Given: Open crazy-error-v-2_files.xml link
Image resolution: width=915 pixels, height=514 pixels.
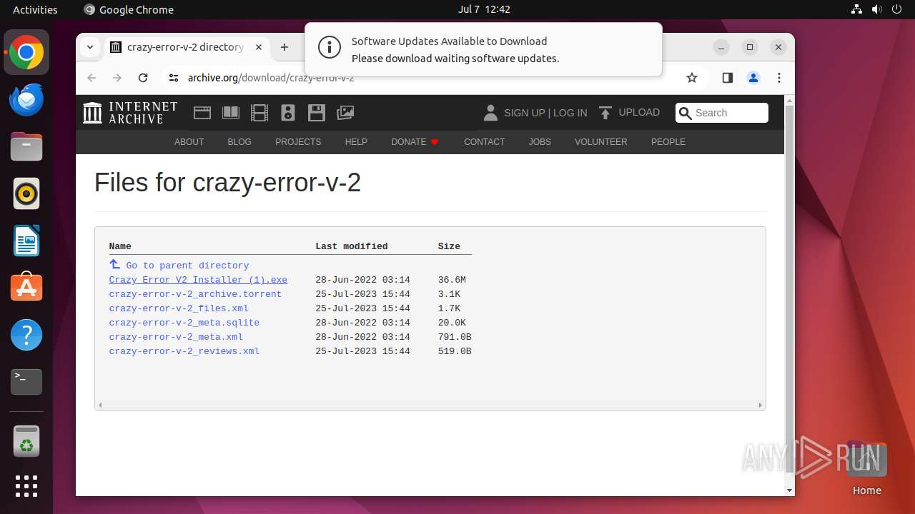Looking at the screenshot, I should (x=179, y=308).
